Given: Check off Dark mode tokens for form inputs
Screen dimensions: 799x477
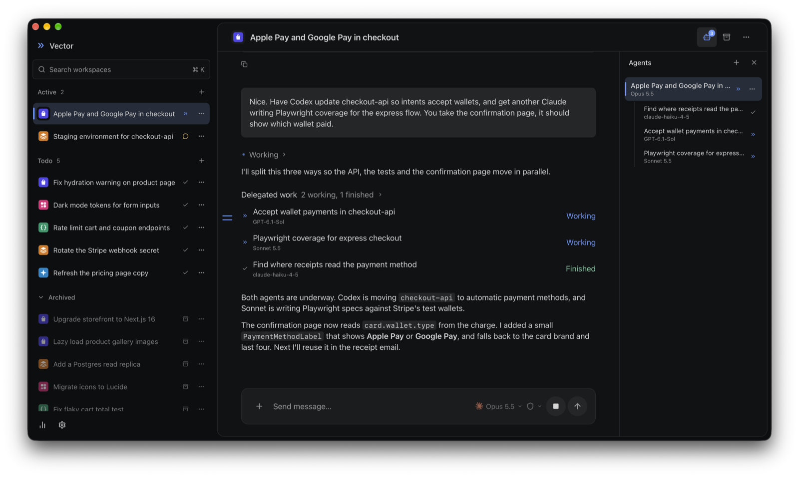Looking at the screenshot, I should 185,205.
